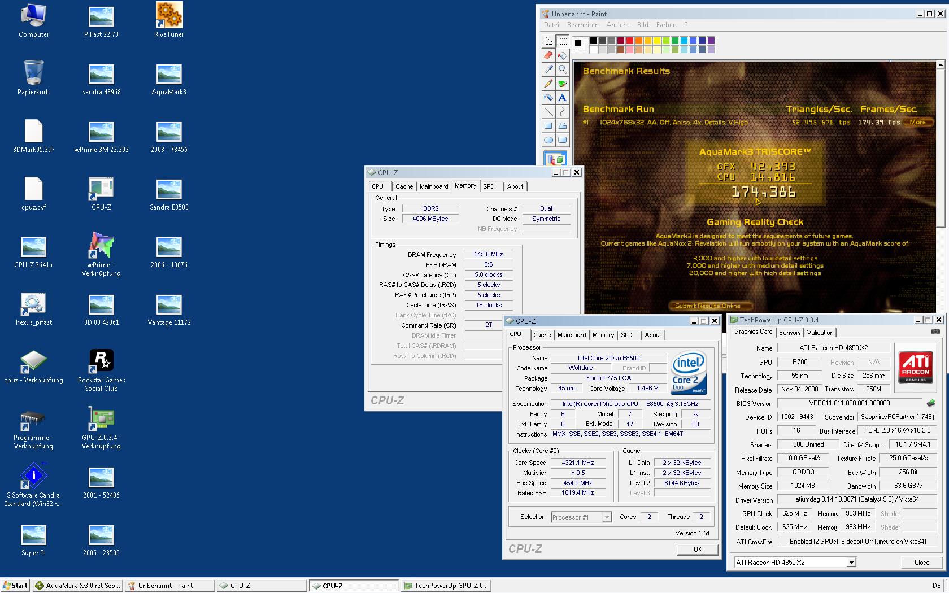The image size is (949, 593).
Task: Open the Datei menu in Paint
Action: coord(551,25)
